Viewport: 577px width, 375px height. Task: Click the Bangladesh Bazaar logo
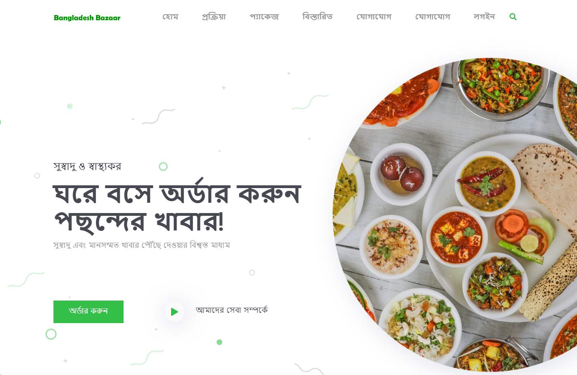pyautogui.click(x=87, y=17)
